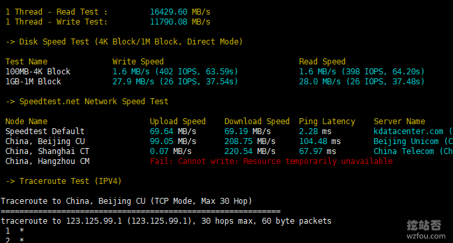Select the 'Speedtest Default' node row
Screen dimensions: 453x243
pos(45,131)
